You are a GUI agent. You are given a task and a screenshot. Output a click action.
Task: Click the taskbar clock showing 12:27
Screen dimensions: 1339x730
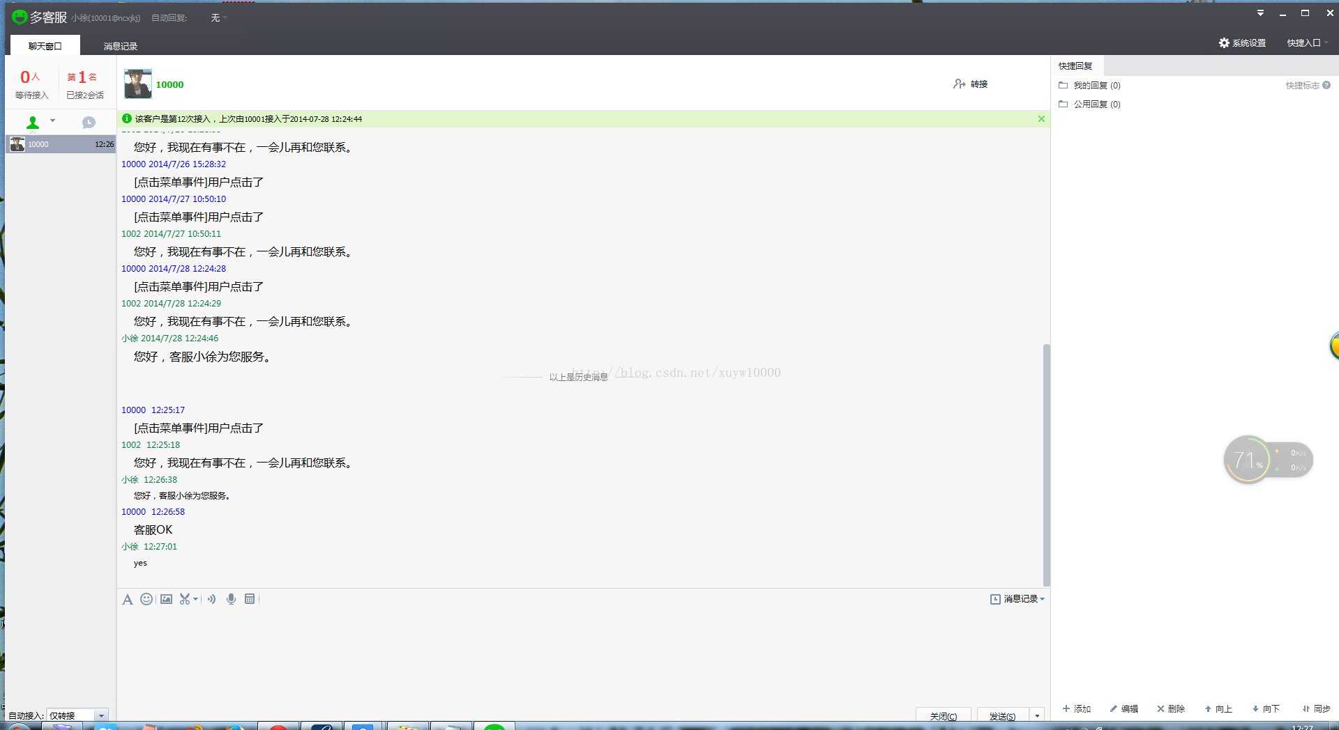pyautogui.click(x=1302, y=727)
